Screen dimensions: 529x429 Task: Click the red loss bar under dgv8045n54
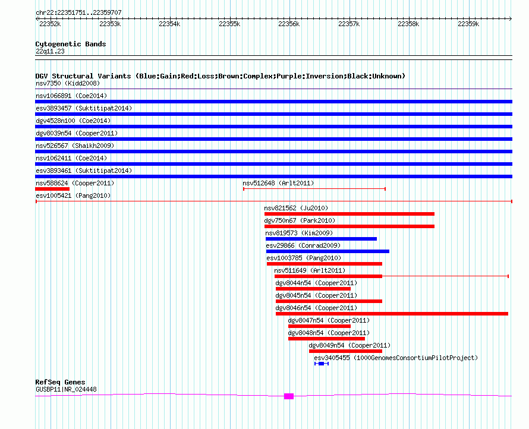[x=329, y=301]
